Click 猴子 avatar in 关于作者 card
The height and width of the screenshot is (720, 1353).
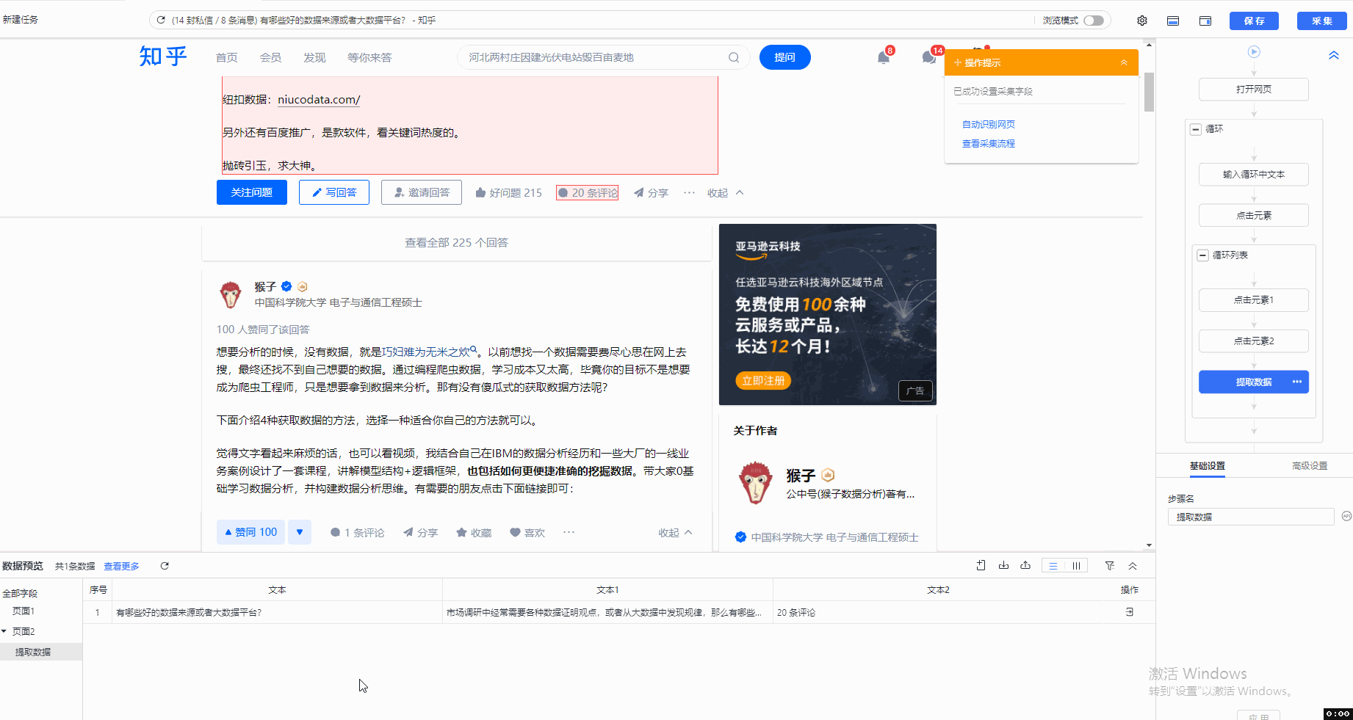pos(755,483)
